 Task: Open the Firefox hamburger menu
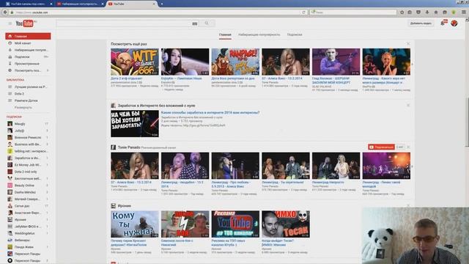coord(464,12)
